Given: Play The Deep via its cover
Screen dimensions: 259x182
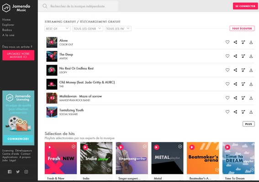Looking at the screenshot, I should tap(52, 56).
